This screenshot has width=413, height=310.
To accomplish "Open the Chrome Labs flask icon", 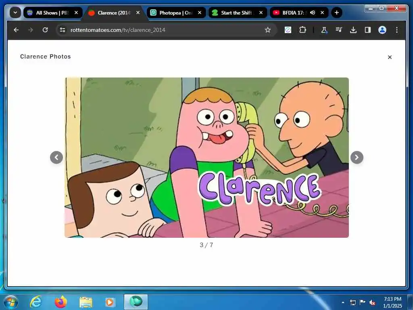I will coord(324,30).
